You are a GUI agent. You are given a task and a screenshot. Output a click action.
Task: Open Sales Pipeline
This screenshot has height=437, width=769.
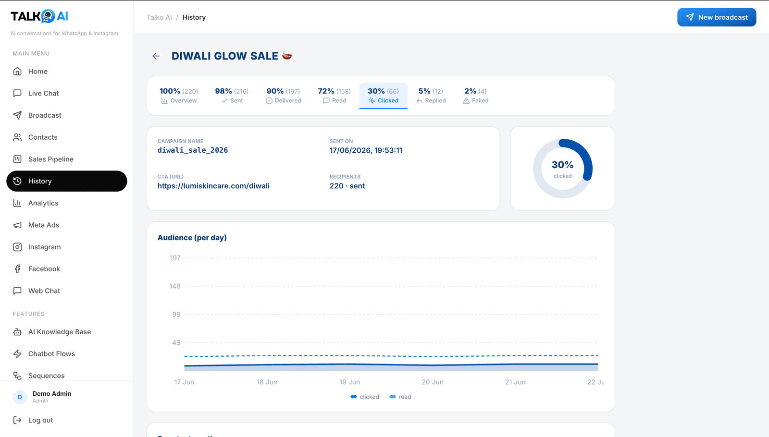tap(67, 159)
